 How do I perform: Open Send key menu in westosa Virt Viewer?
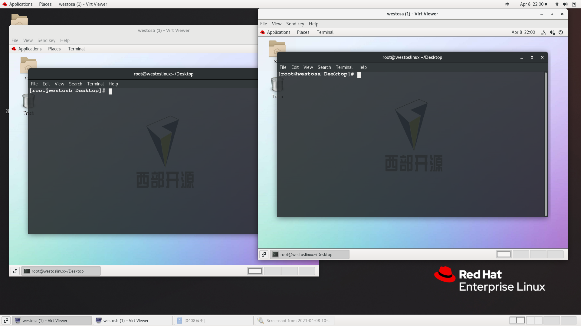click(295, 24)
